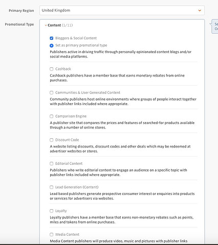The width and height of the screenshot is (218, 245).
Task: Click the Loyalty label text
Action: 61,211
